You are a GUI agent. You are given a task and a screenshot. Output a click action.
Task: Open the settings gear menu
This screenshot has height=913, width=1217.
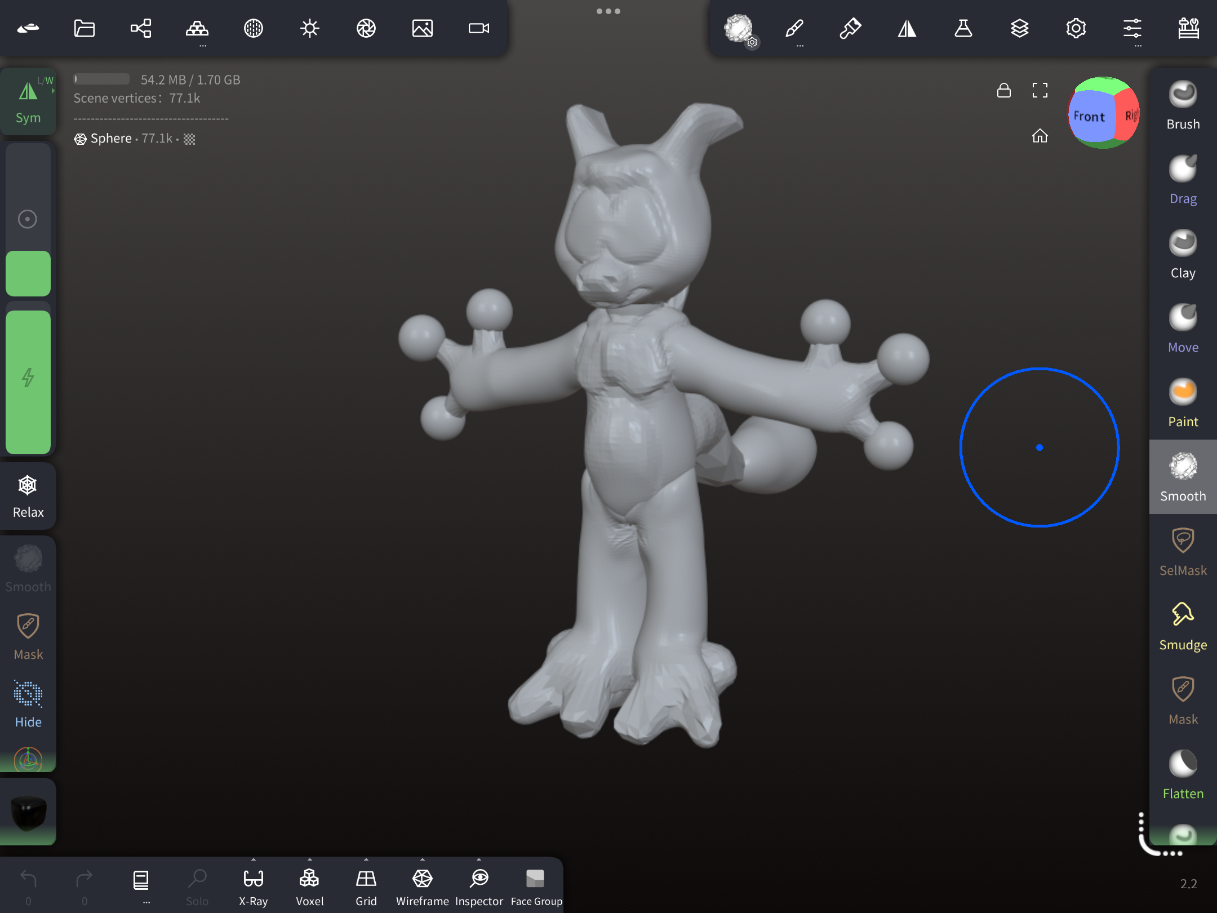[x=1076, y=28]
